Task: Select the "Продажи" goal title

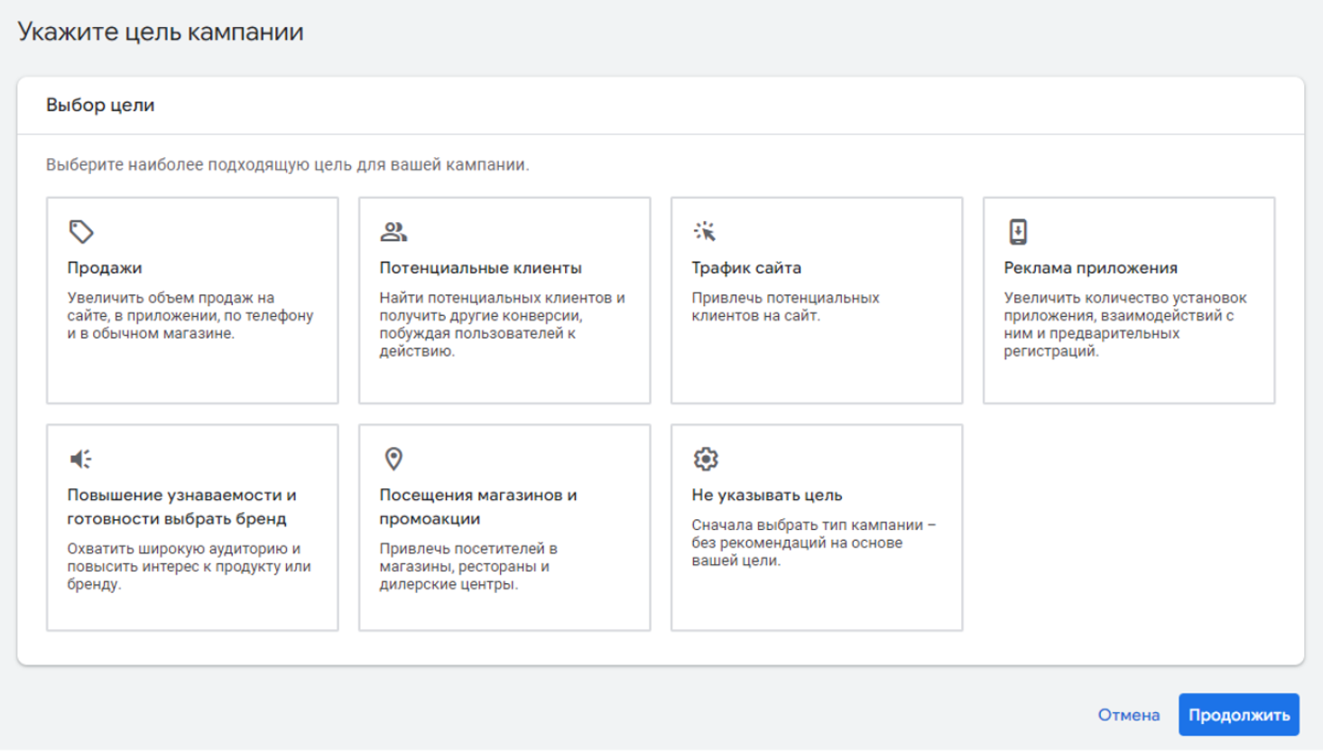Action: (x=105, y=268)
